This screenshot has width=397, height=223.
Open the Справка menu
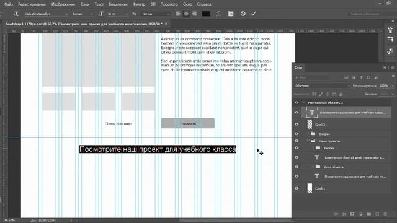coord(204,4)
